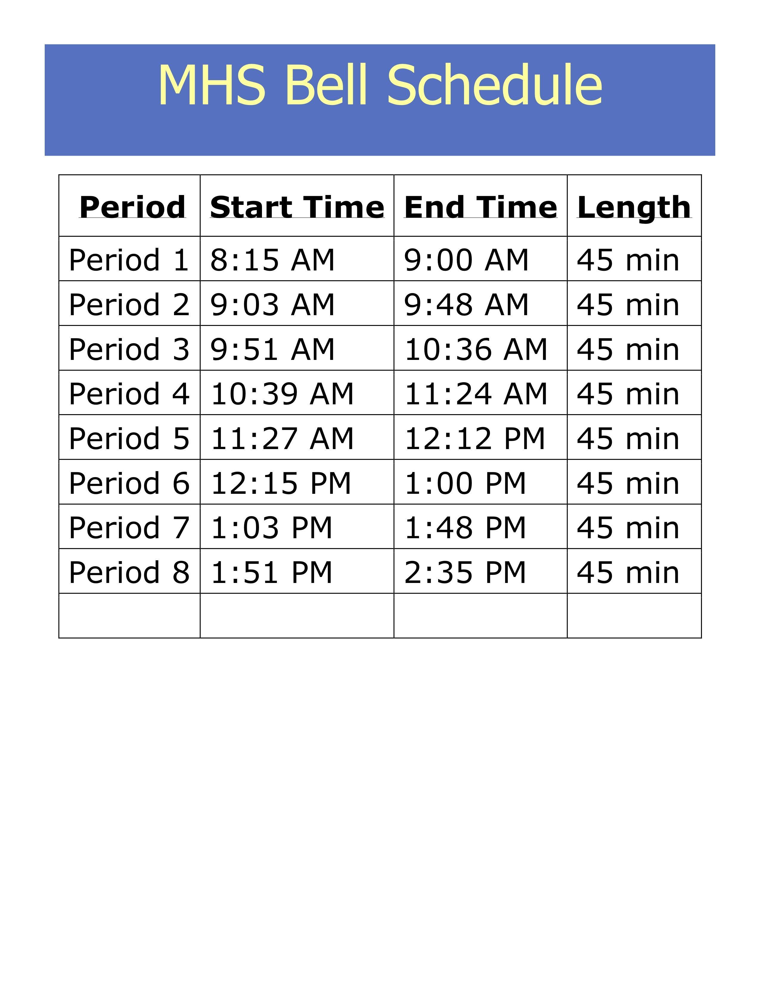Select the 9:51 AM start time cell

[272, 349]
